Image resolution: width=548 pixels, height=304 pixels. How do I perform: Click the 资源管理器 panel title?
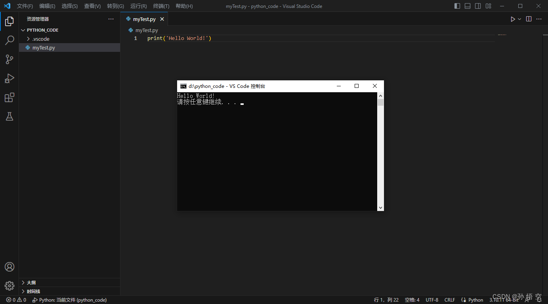pyautogui.click(x=38, y=19)
